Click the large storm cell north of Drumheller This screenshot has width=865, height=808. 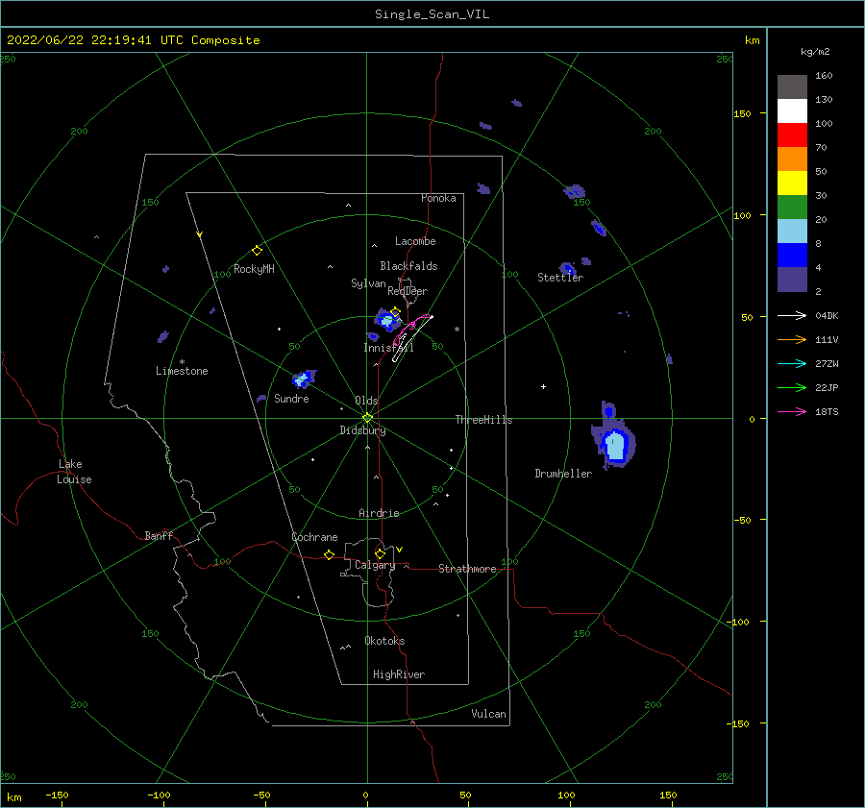tap(615, 444)
